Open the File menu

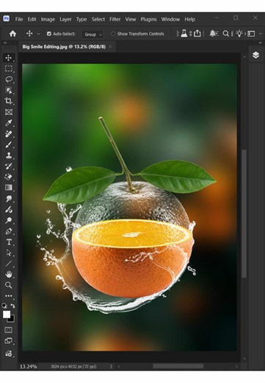pos(19,19)
